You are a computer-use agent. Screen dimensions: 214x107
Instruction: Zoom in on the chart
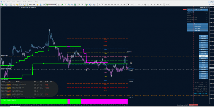(69, 5)
